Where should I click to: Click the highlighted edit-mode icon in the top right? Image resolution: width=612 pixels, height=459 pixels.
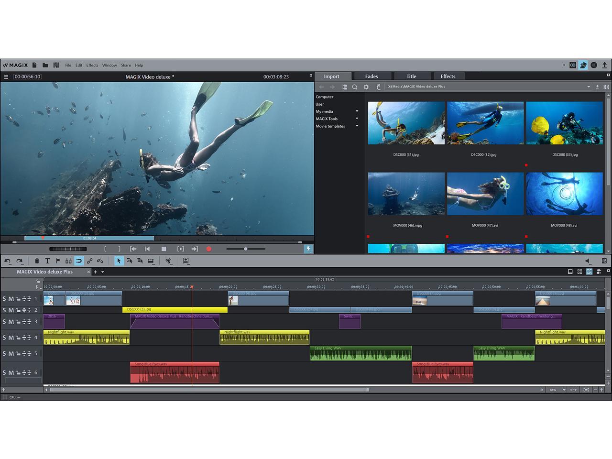[x=583, y=65]
